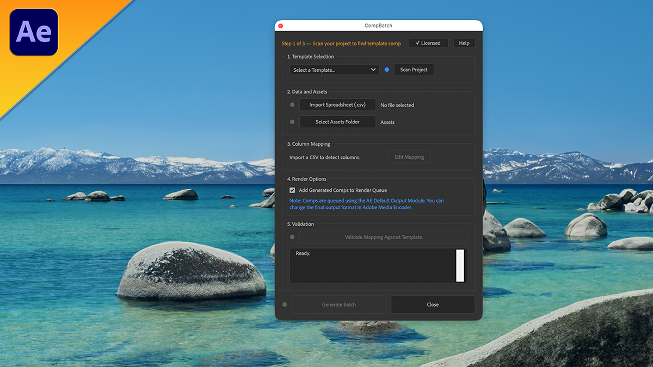
Task: Click the Generate Batch button
Action: [339, 304]
